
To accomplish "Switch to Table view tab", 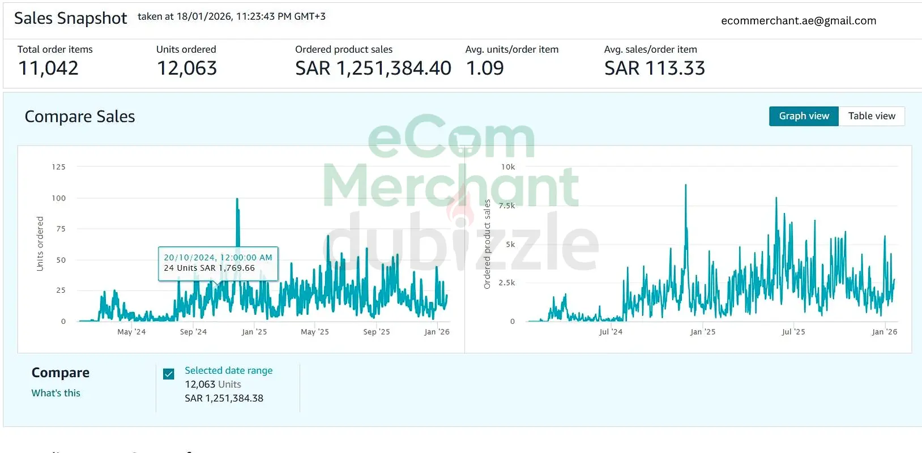I will click(x=872, y=116).
